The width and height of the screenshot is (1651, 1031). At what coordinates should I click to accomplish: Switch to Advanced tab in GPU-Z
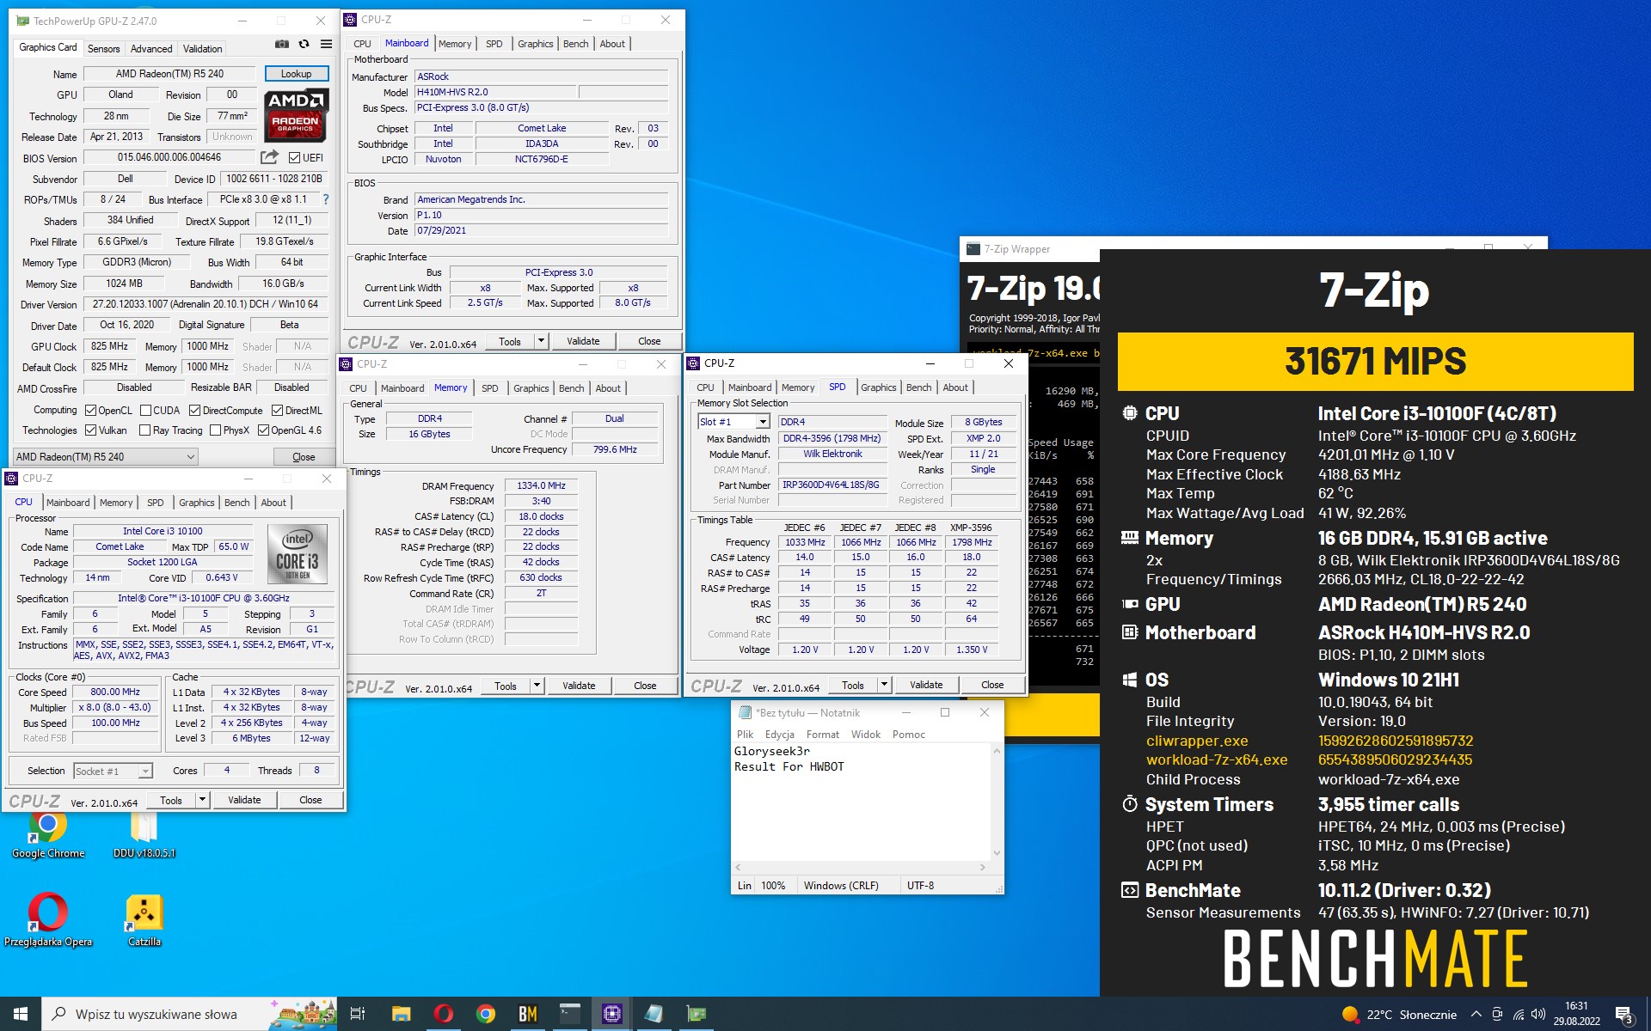(151, 49)
